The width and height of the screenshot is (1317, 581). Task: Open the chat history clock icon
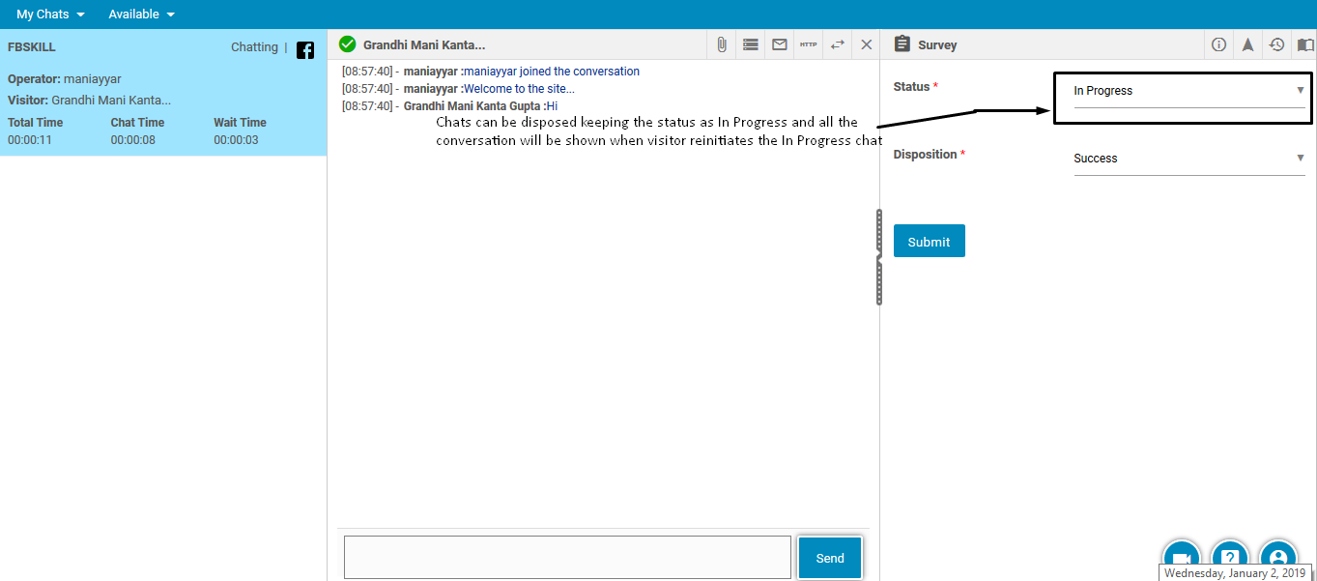1276,44
